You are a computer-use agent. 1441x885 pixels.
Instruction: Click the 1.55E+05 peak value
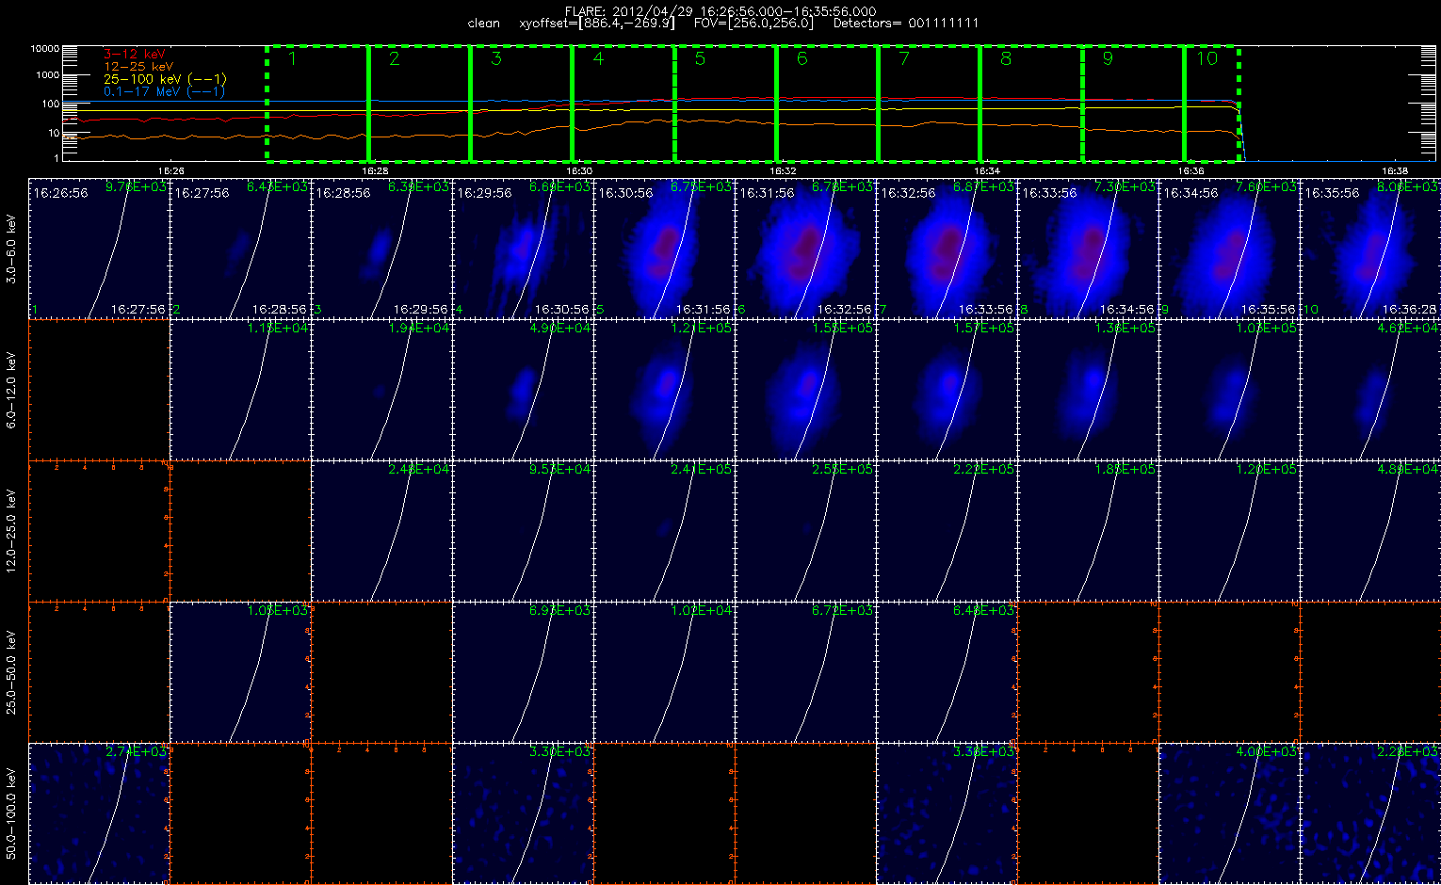pos(842,329)
